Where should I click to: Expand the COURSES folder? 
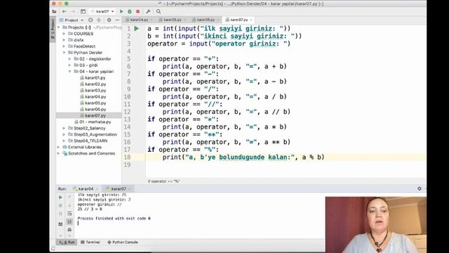point(64,34)
